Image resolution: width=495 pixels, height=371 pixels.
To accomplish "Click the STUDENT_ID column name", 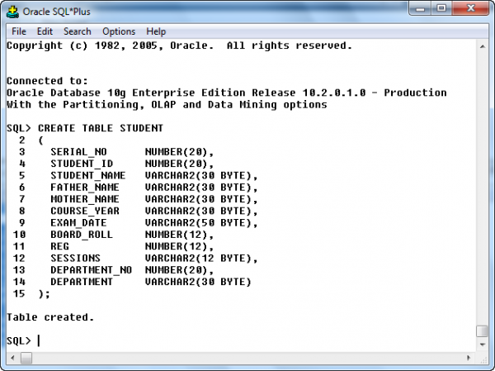I will click(82, 164).
